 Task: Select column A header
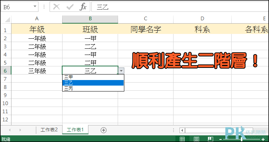37,19
